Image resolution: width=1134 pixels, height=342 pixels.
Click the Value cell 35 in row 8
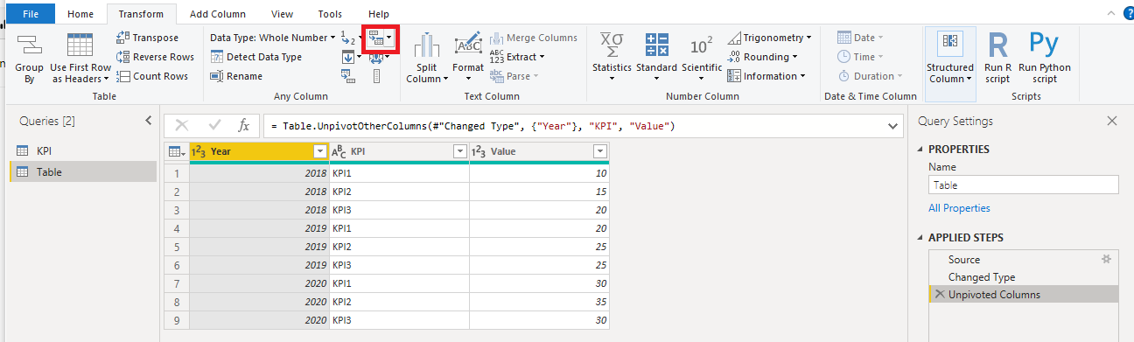(x=539, y=302)
